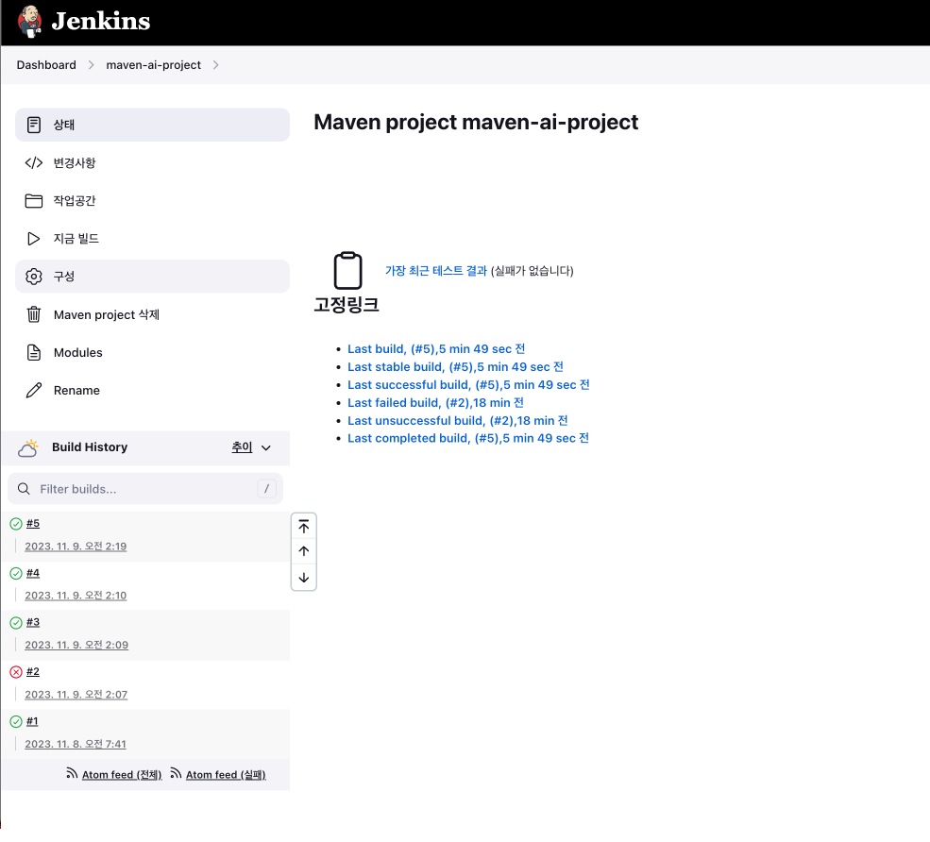Open Last failed build (#2) permalink
The width and height of the screenshot is (930, 842).
point(435,403)
